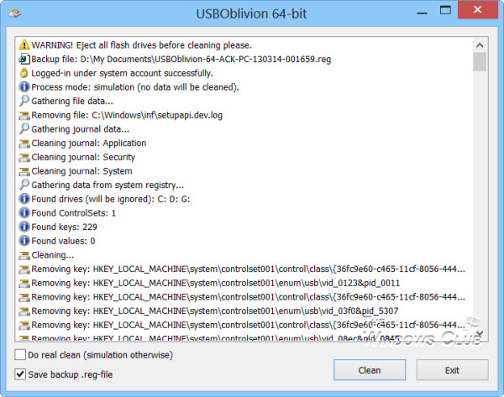
Task: Select the "Logged-in under system account successfully" line
Action: (x=122, y=73)
